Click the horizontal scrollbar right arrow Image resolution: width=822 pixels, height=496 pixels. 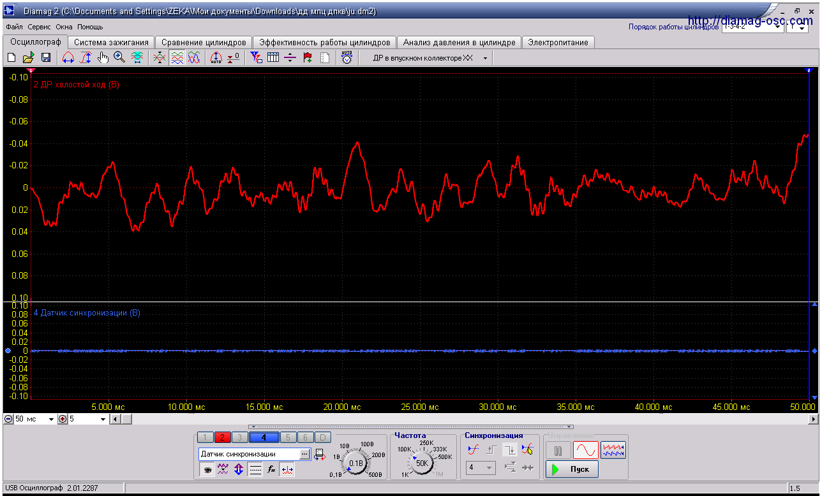[x=813, y=419]
